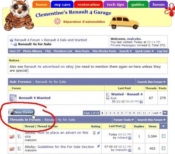
Task: Open page-jump dropdown arrow after Last
Action: click(165, 113)
